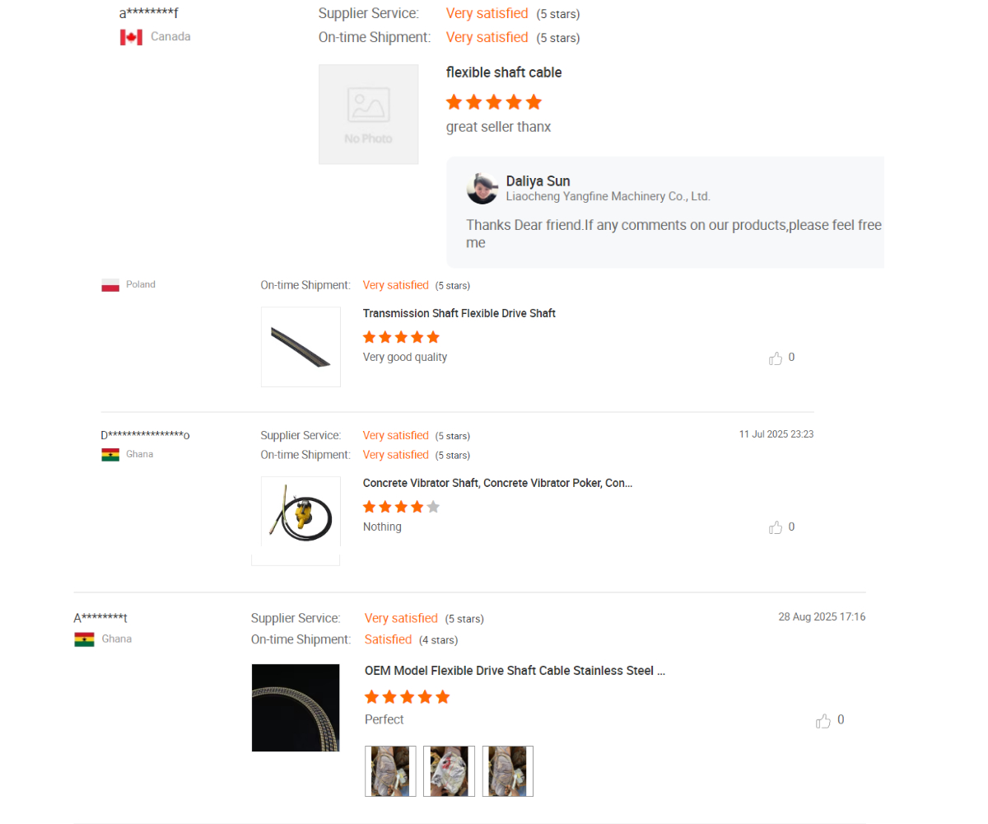Click the four-star rating on "Nothing" review
The image size is (988, 824).
point(402,507)
